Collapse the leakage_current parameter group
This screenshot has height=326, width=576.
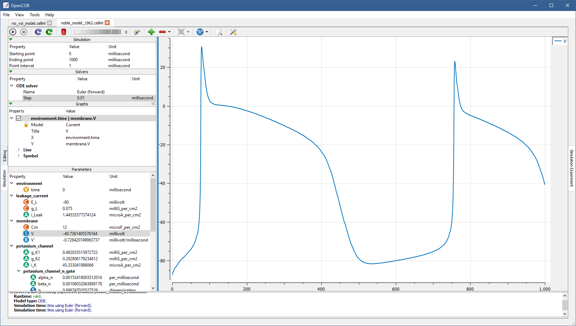pos(12,196)
